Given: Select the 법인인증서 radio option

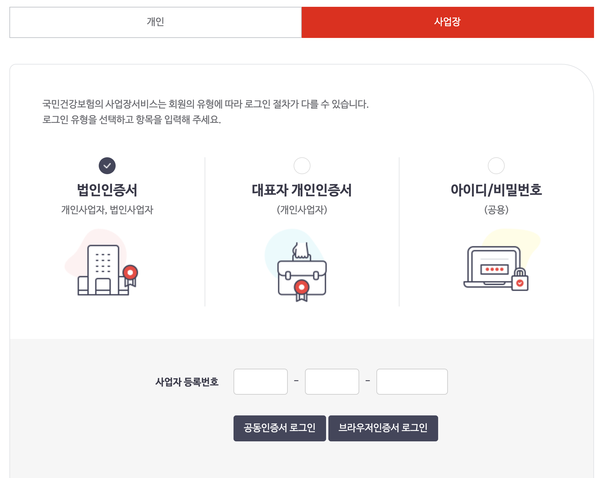Looking at the screenshot, I should (107, 166).
